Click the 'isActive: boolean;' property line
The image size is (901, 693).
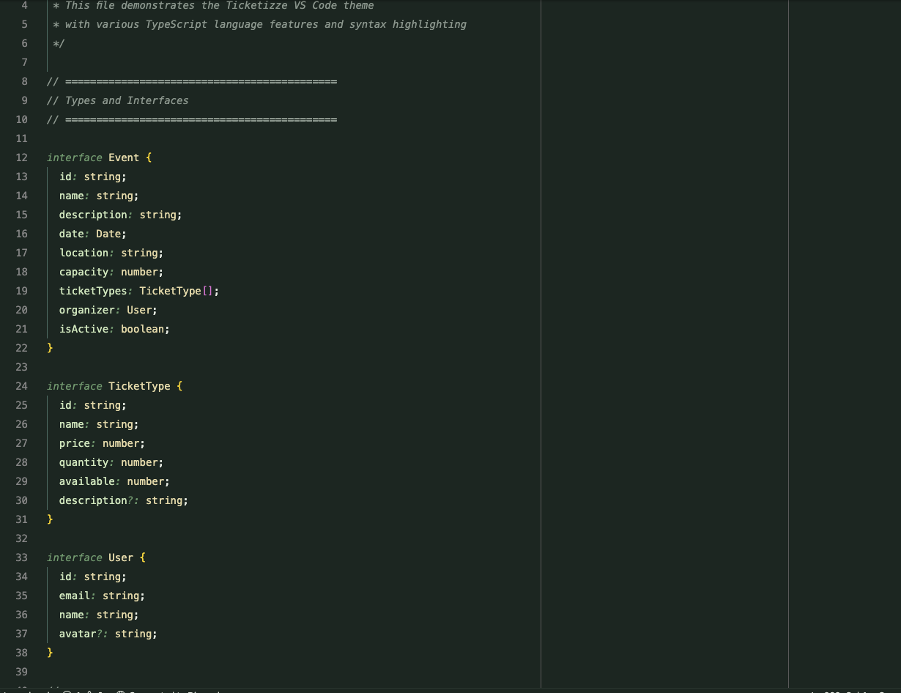(114, 329)
